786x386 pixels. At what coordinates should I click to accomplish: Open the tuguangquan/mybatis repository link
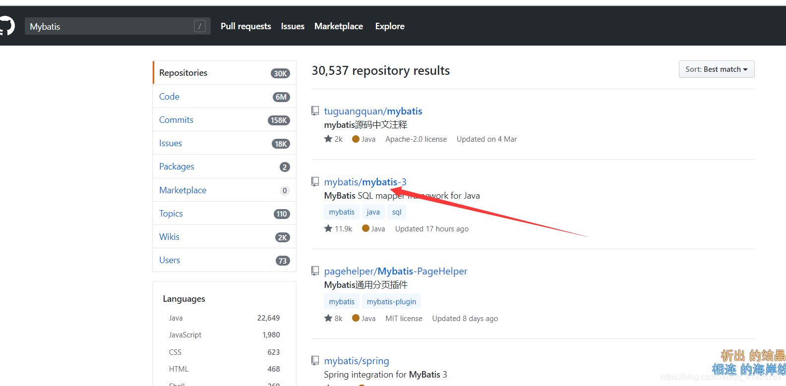click(x=373, y=111)
